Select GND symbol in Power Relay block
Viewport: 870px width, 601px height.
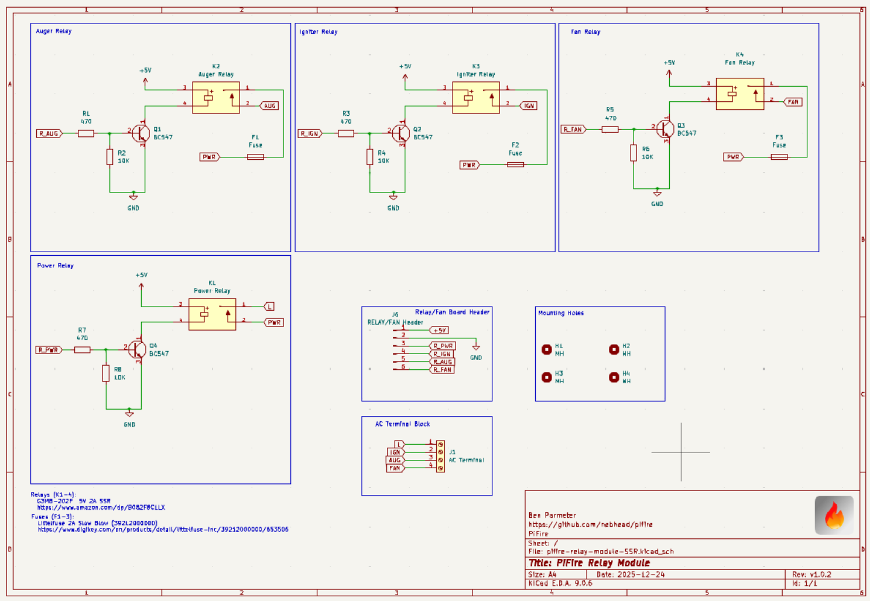(129, 414)
